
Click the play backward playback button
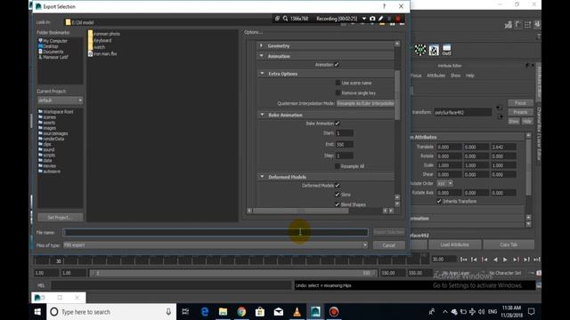(x=495, y=260)
